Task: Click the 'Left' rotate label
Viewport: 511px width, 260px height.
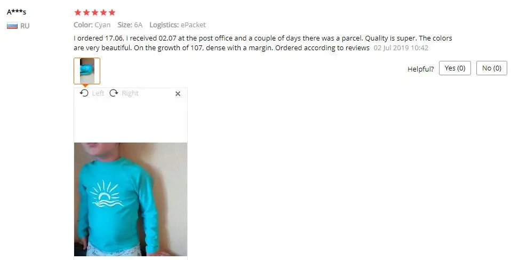Action: (x=98, y=93)
